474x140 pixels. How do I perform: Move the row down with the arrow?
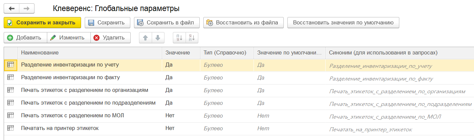tap(158, 38)
